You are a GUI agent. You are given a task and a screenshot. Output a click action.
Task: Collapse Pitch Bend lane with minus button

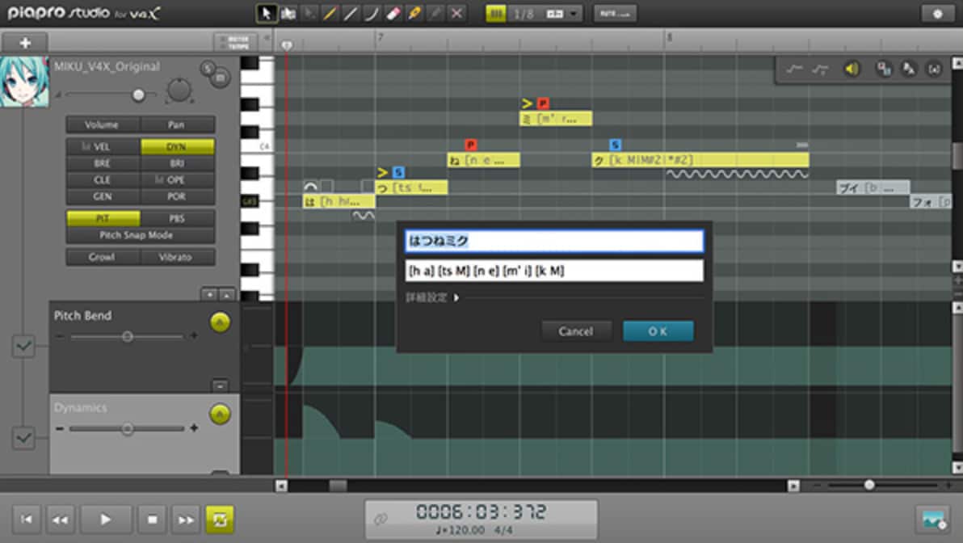pos(220,385)
